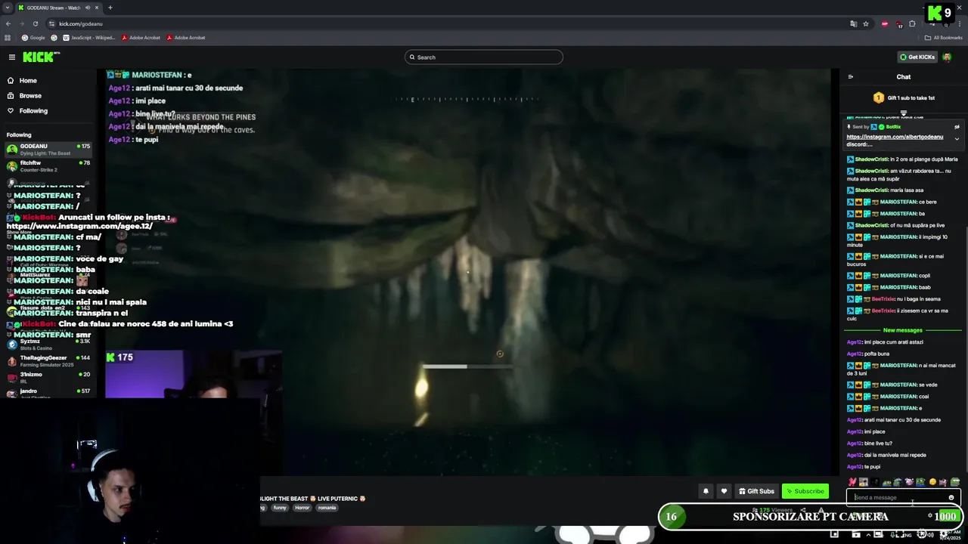This screenshot has height=544, width=968.
Task: Open a new browser tab
Action: pyautogui.click(x=110, y=8)
